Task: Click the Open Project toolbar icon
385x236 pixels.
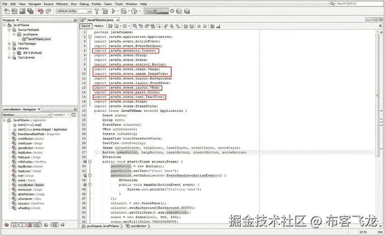Action: pyautogui.click(x=22, y=11)
